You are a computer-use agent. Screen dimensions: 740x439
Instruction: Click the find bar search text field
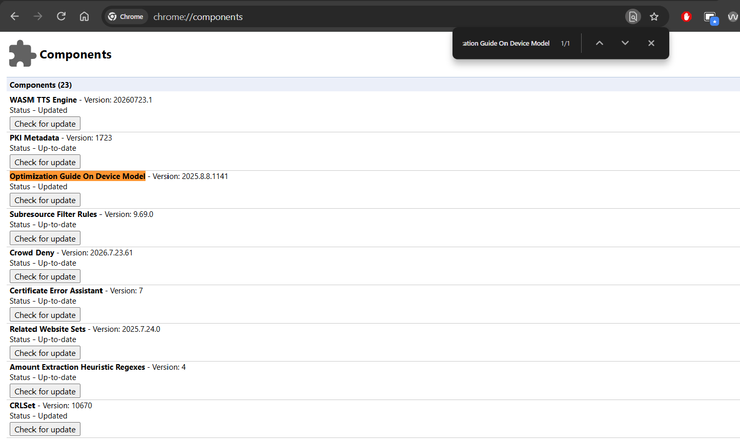(506, 43)
